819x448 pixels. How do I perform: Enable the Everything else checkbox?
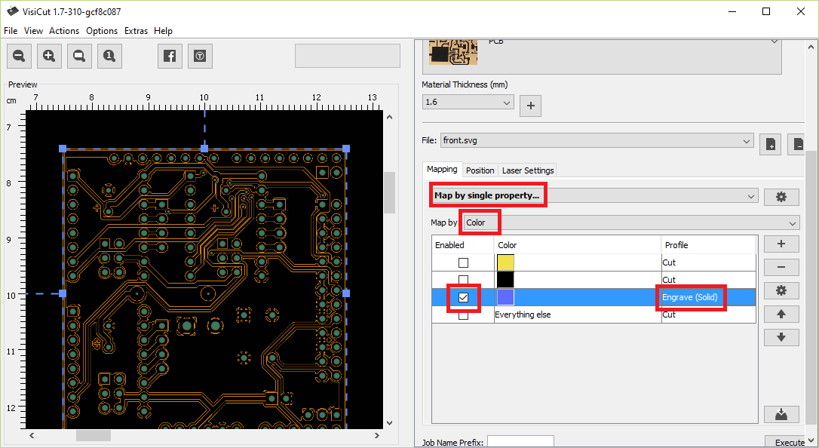463,315
